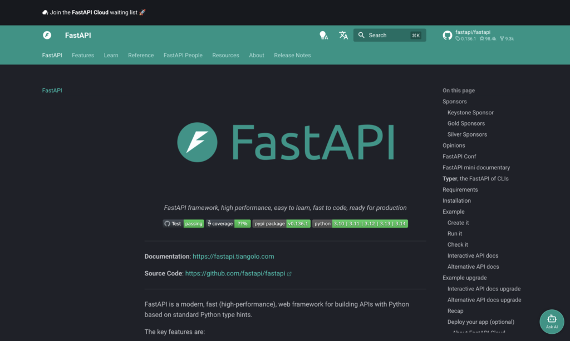Open the fastapi.tiangolo.com documentation link
Screen dimensions: 570x341
[x=233, y=256]
